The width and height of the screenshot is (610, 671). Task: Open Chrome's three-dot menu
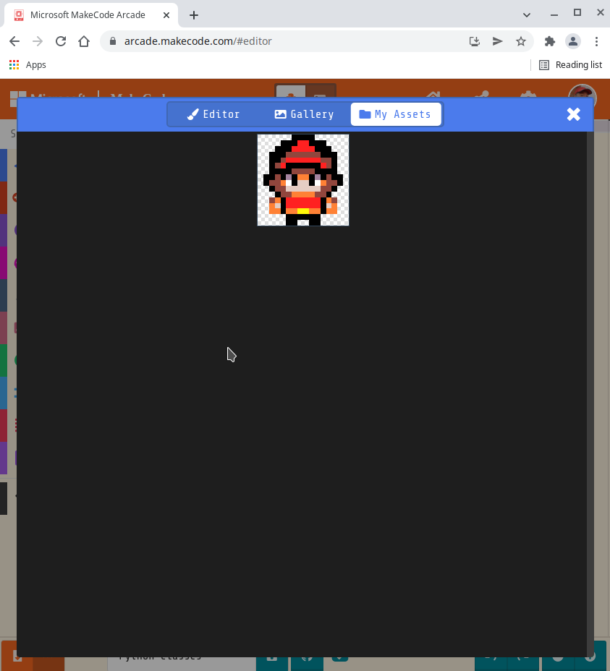[x=597, y=41]
